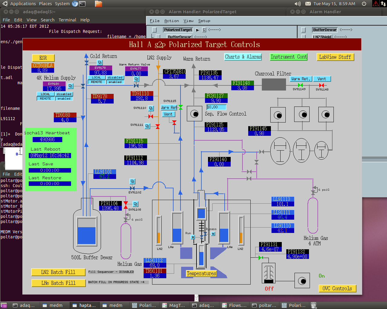The height and width of the screenshot is (309, 387).
Task: Open the display icon next to SV91110
Action: coord(151,108)
